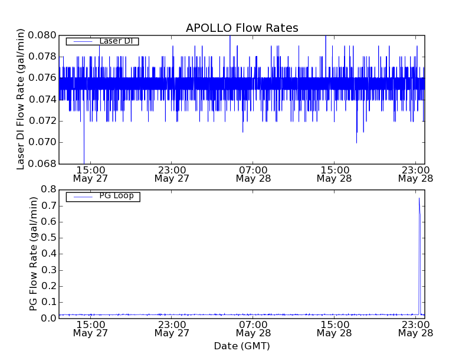This screenshot has height=354, width=472.
Task: Click the Date (GMT) x-axis label
Action: pos(242,346)
